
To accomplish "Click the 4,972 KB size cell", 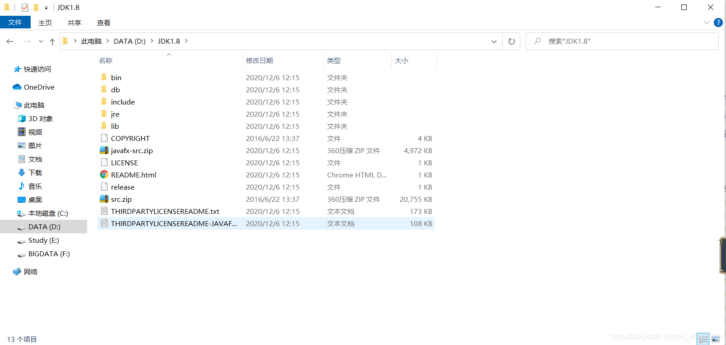I will coord(418,150).
